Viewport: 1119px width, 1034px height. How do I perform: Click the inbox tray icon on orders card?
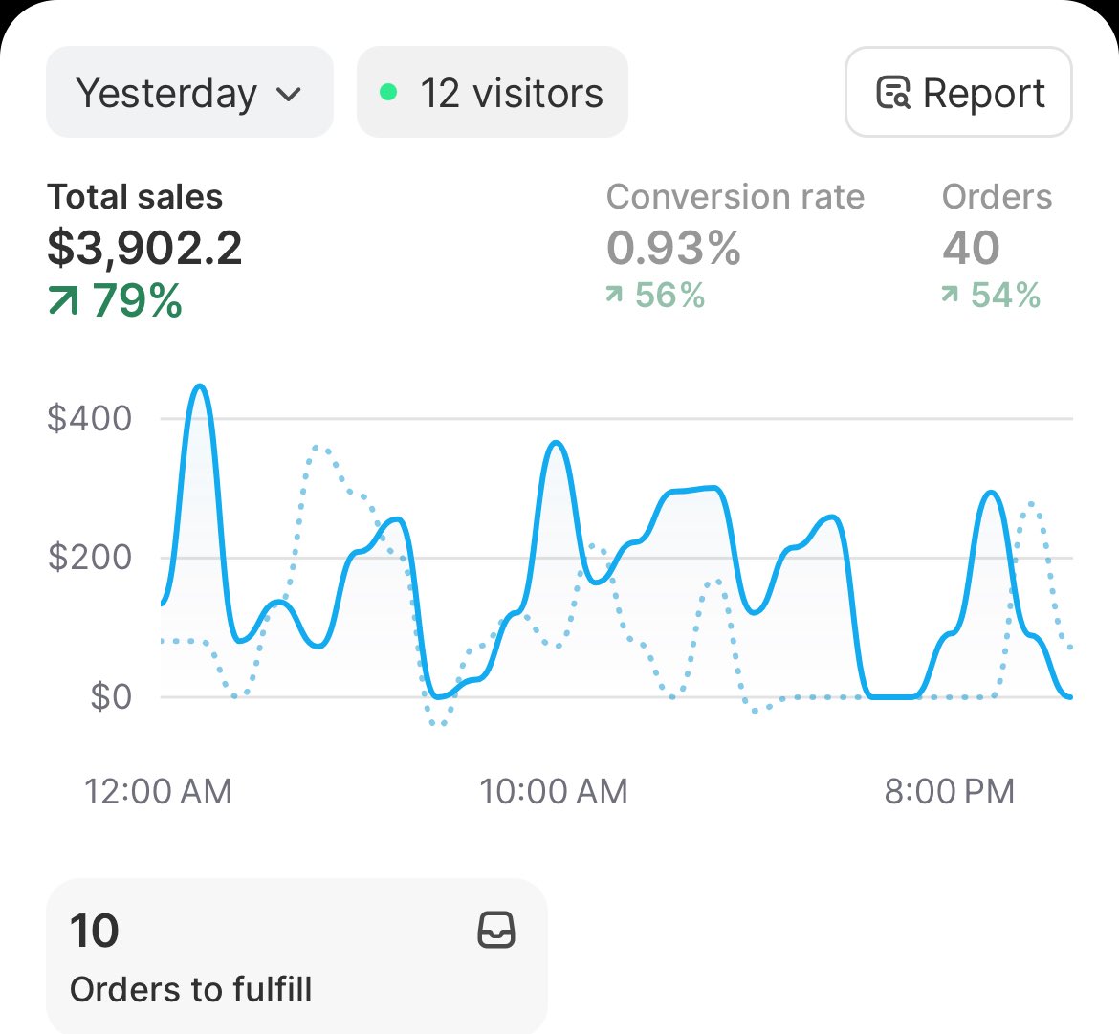496,929
